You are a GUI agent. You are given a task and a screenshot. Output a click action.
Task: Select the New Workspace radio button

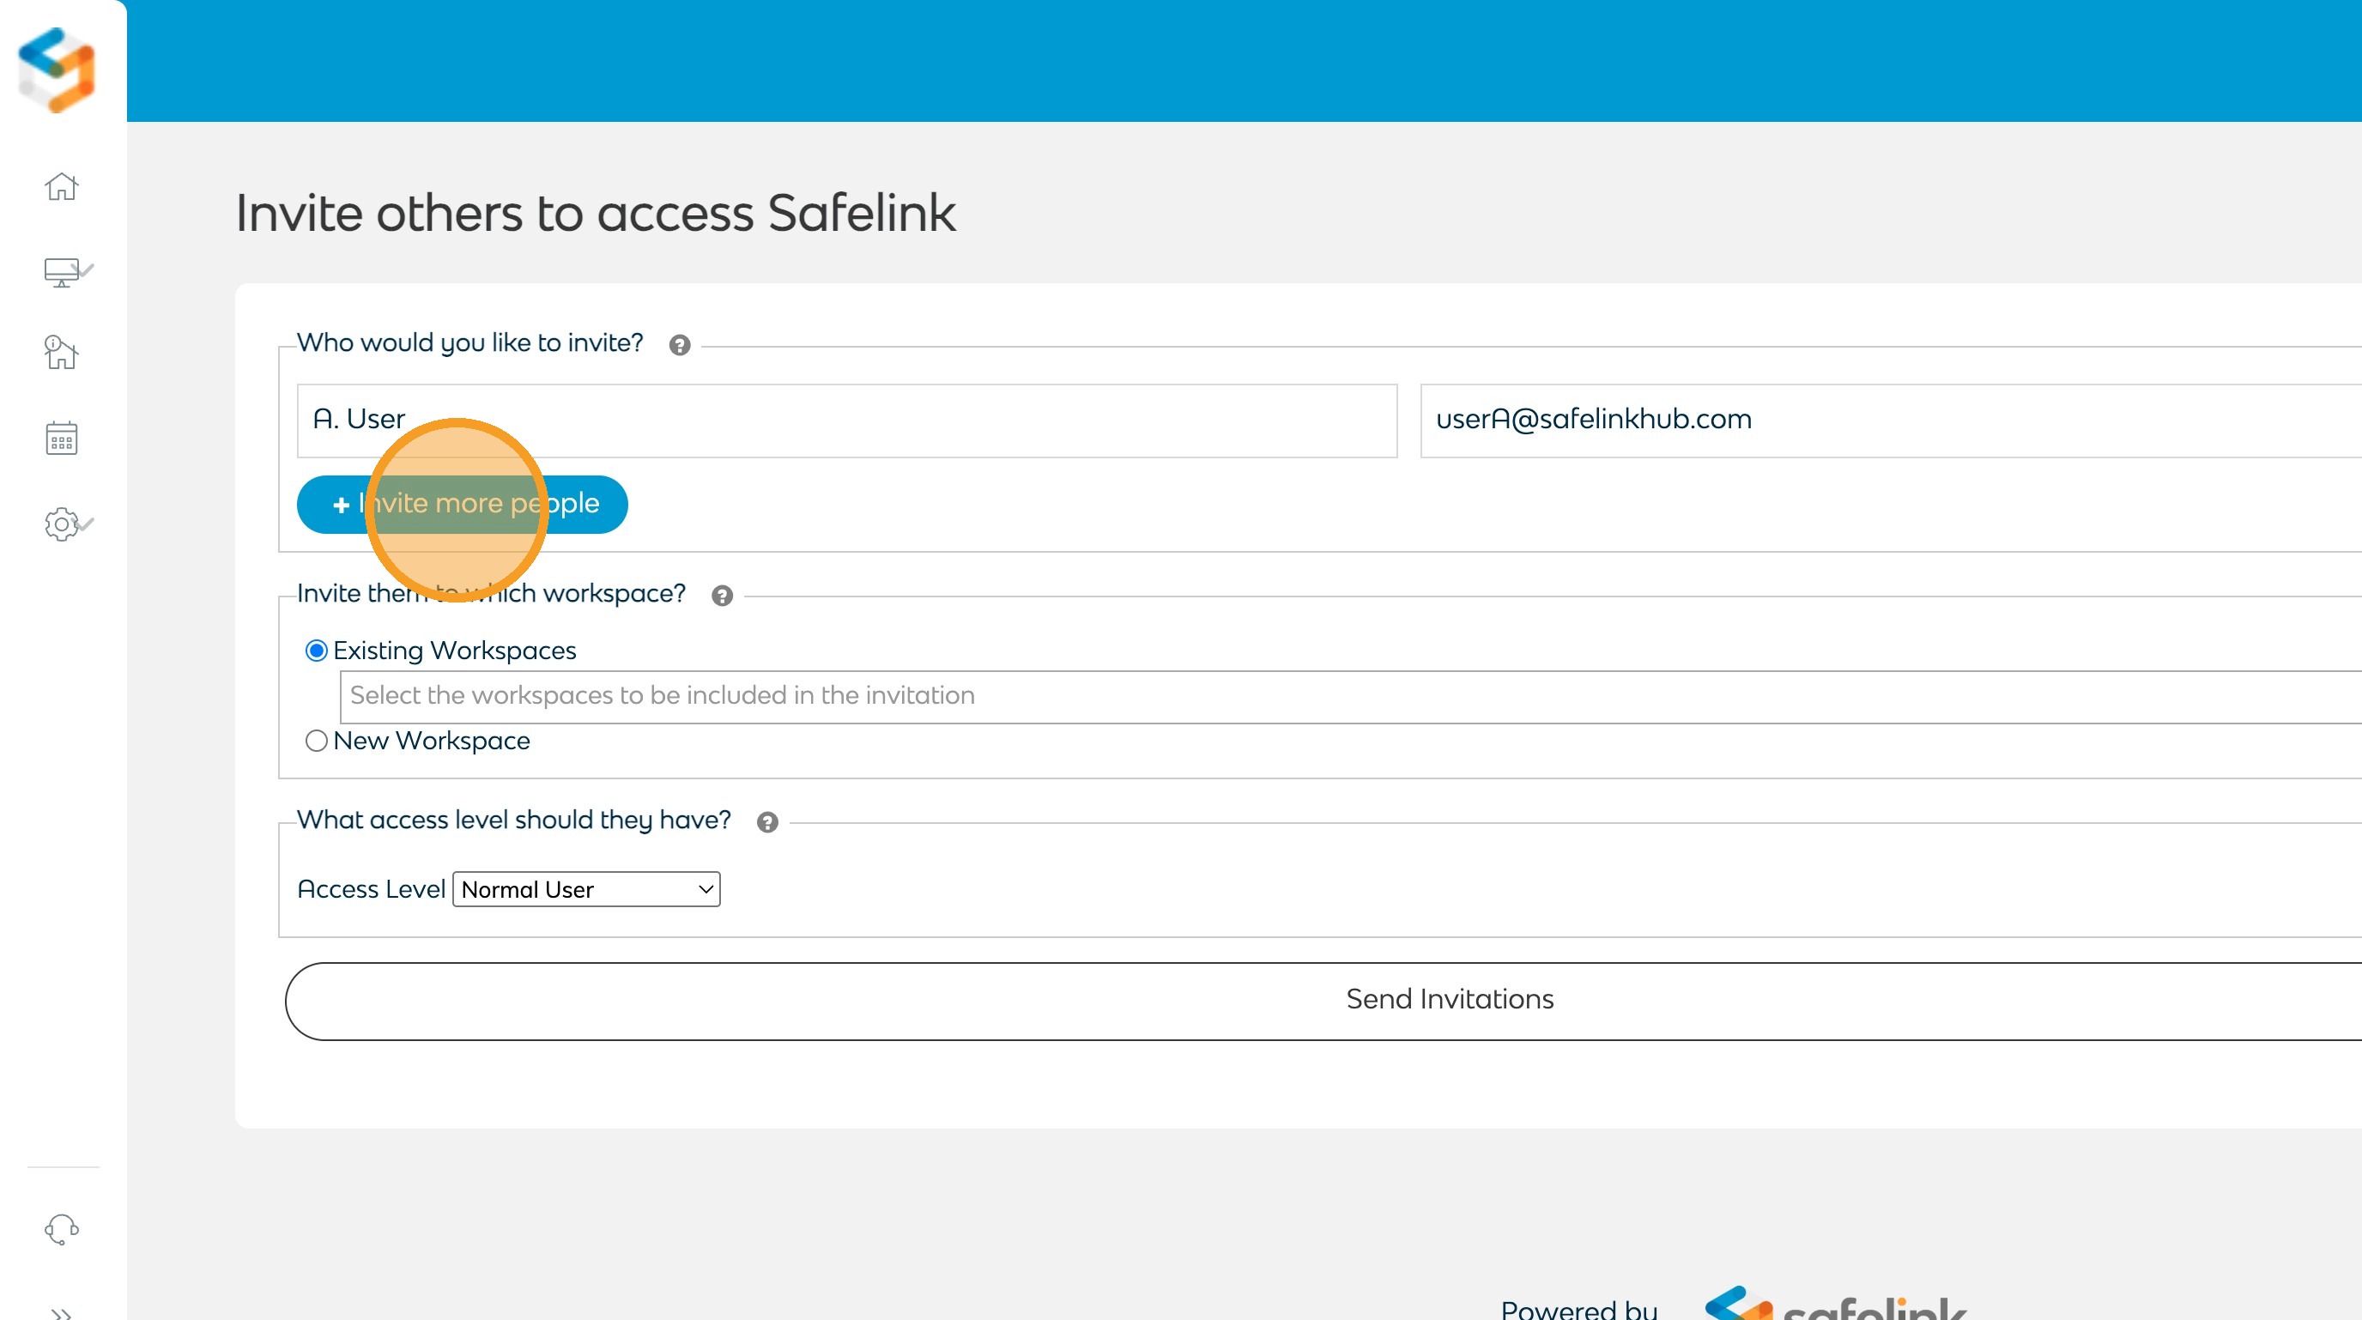[317, 741]
